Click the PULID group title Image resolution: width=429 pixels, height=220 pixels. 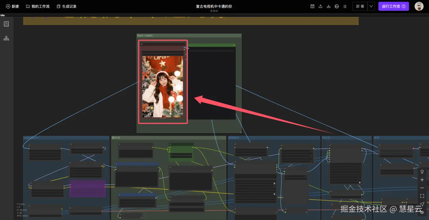[326, 138]
